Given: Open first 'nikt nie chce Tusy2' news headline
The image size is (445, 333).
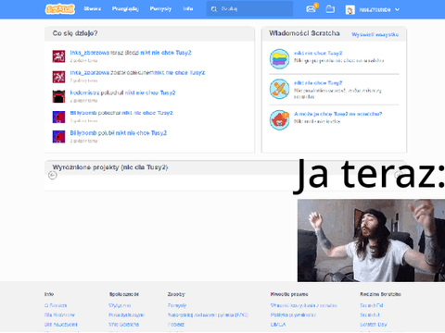Looking at the screenshot, I should coord(318,53).
